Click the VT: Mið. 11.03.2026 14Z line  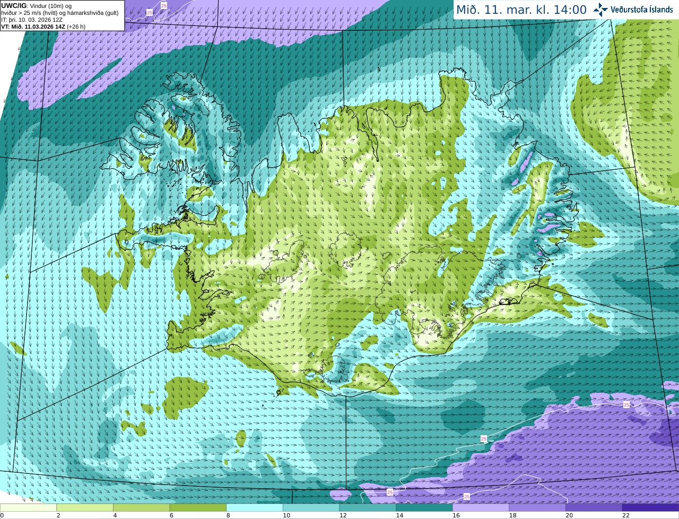[x=43, y=27]
